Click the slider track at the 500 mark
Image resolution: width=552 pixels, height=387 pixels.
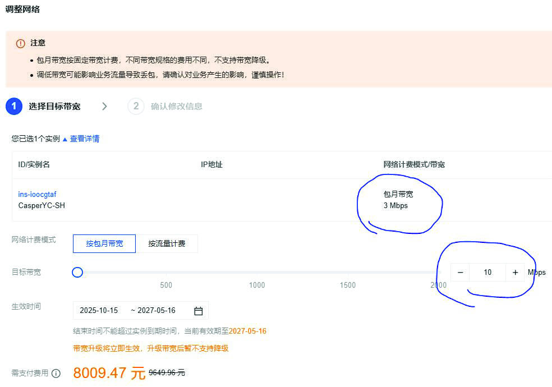point(166,273)
